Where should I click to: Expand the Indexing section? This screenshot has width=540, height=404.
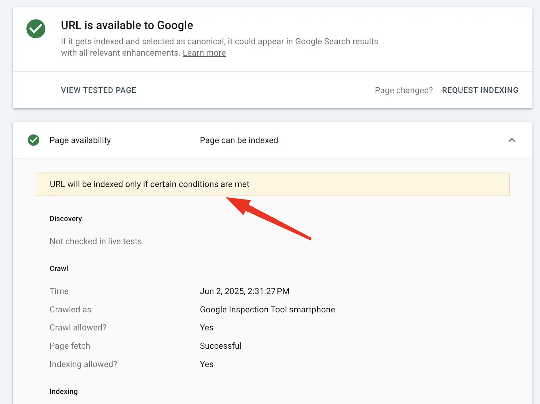tap(64, 391)
